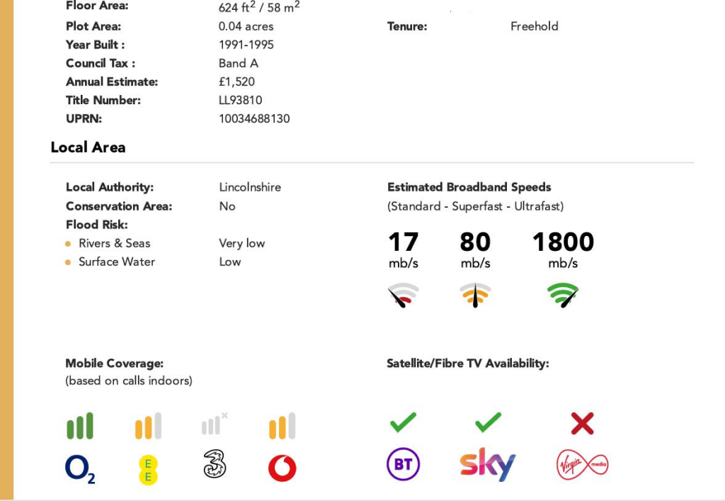Click the standard speed Wi-Fi gauge icon
The width and height of the screenshot is (725, 501).
point(403,294)
